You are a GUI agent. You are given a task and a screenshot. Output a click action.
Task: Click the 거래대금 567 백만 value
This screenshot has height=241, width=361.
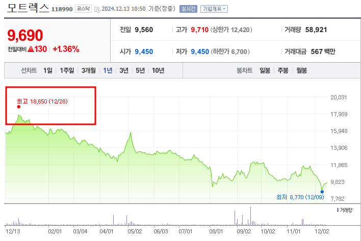click(x=323, y=51)
